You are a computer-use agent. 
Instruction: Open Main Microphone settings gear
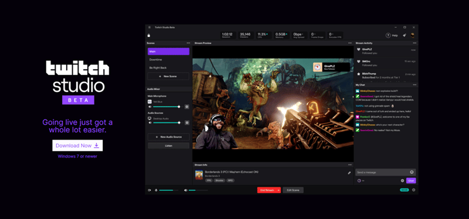tap(187, 107)
